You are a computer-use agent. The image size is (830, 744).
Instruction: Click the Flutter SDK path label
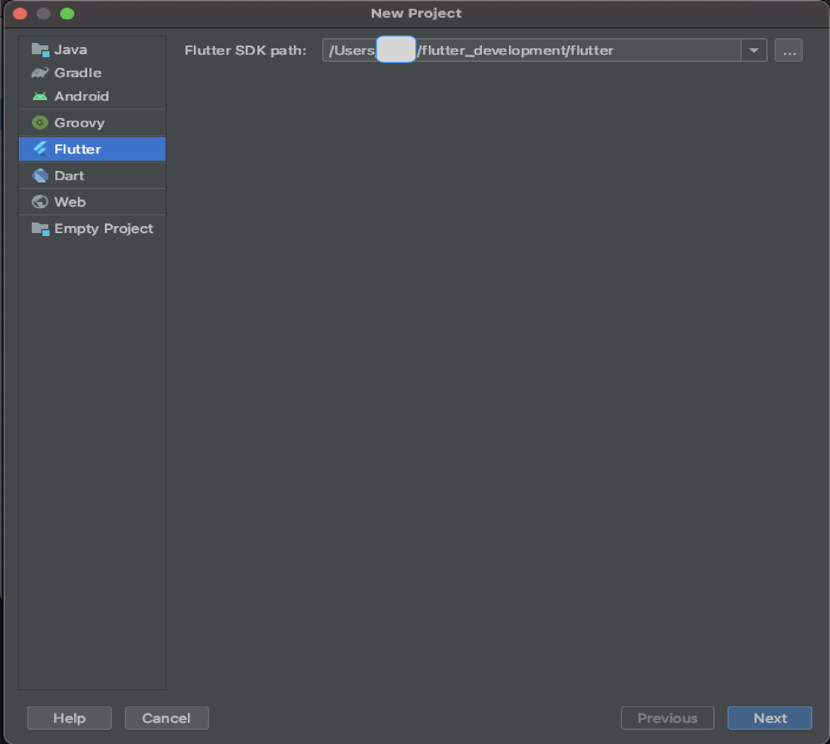[x=246, y=51]
